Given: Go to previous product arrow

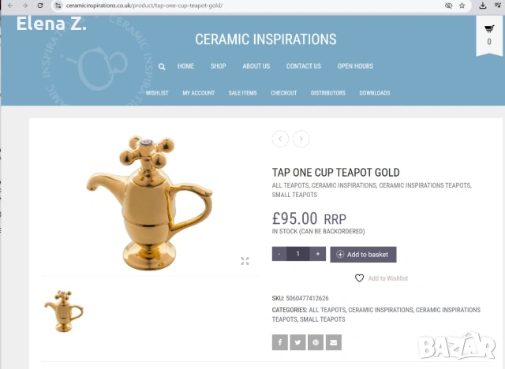Looking at the screenshot, I should click(x=280, y=139).
